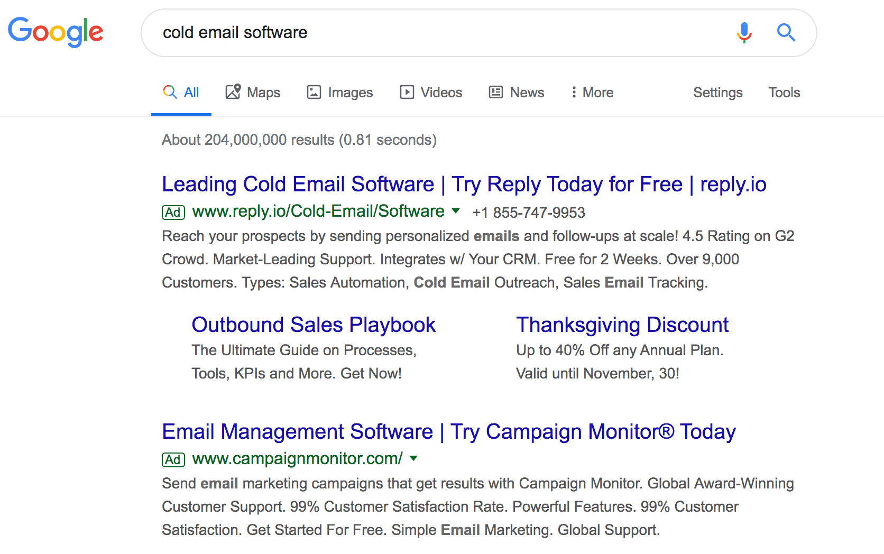The height and width of the screenshot is (554, 884).
Task: Click the About 204,000,000 results text
Action: [299, 140]
